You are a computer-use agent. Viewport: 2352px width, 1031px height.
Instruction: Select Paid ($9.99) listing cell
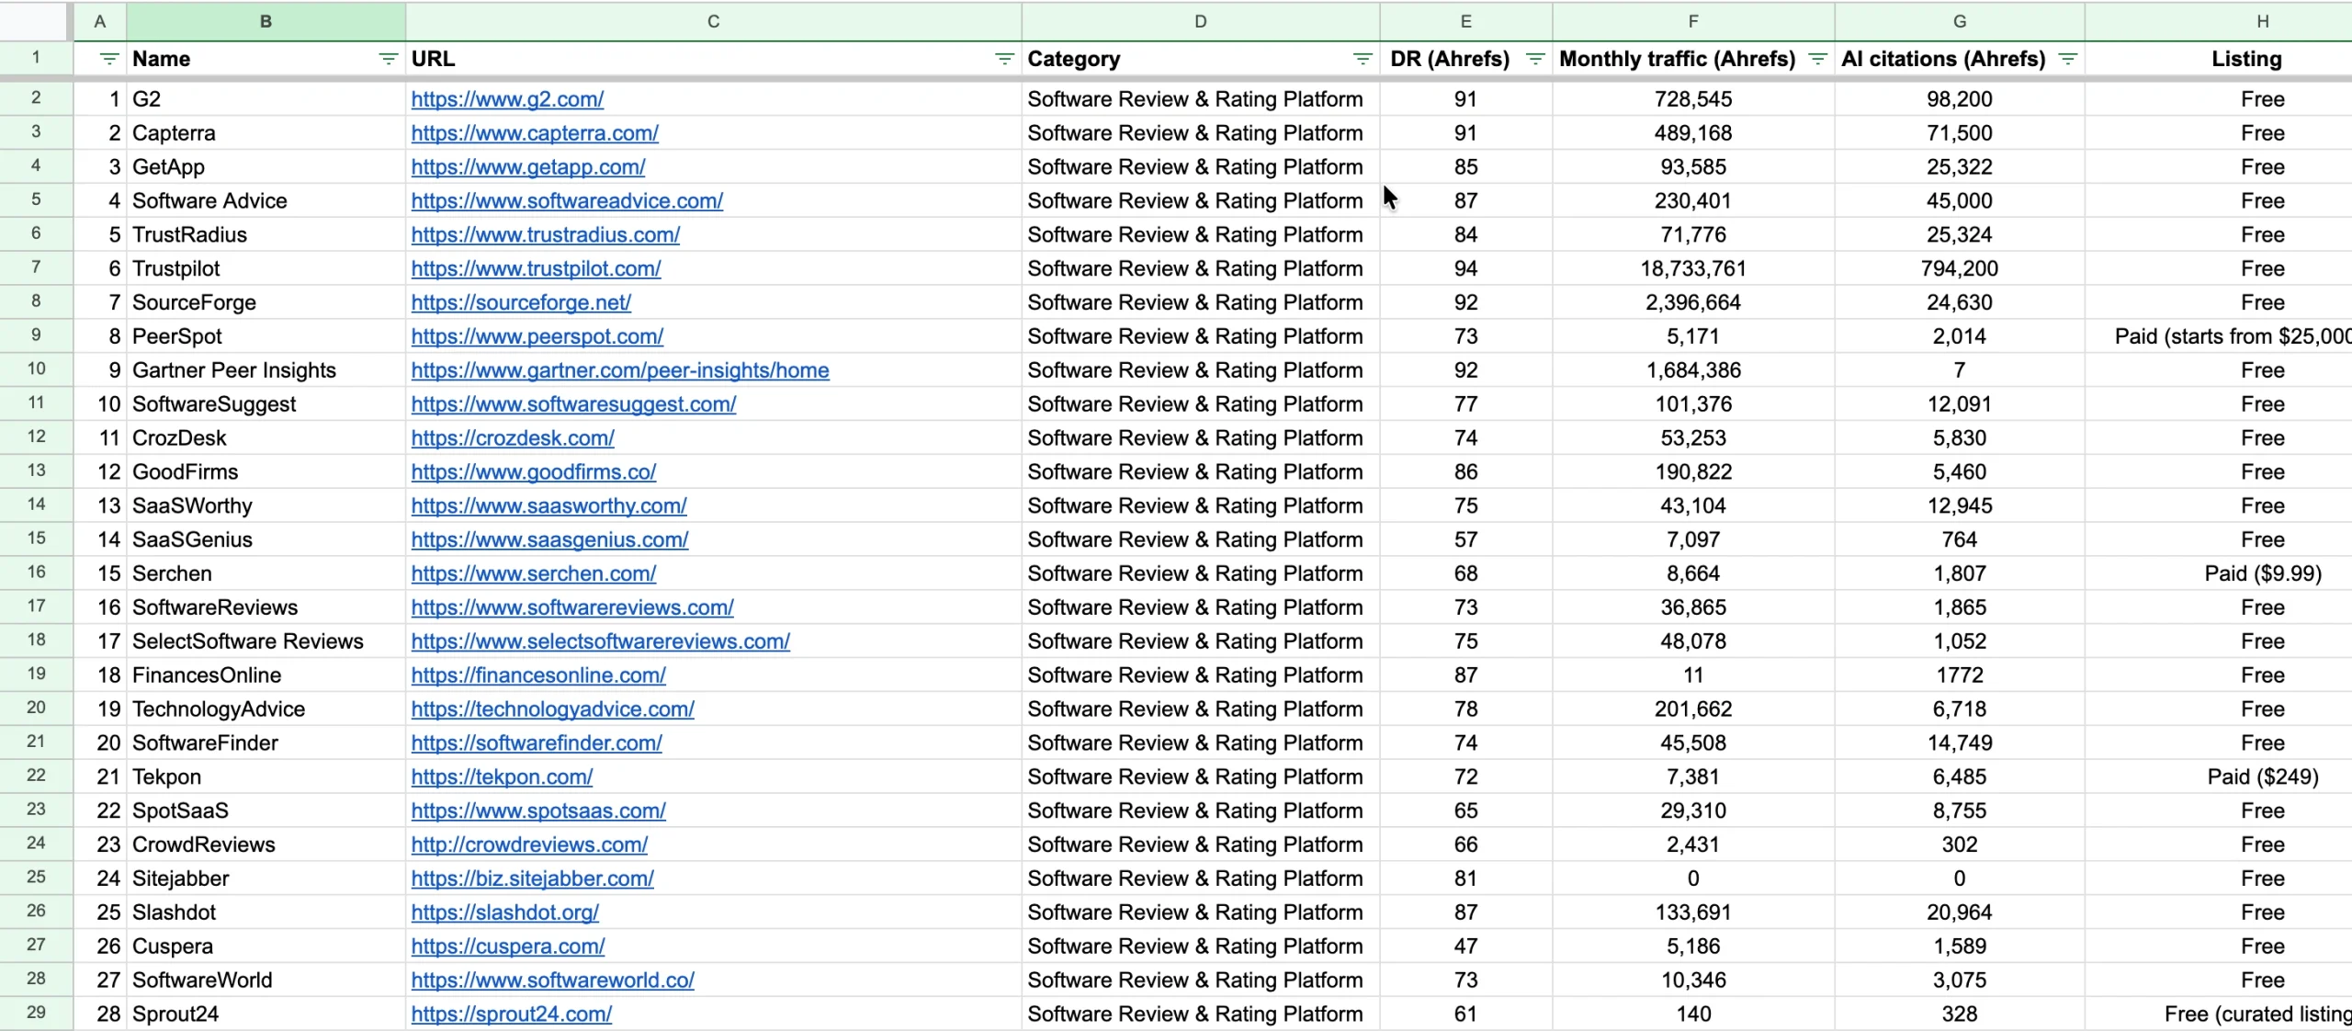click(x=2218, y=573)
